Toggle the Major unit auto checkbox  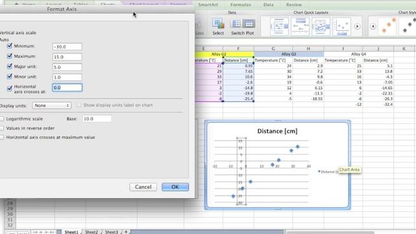pyautogui.click(x=10, y=66)
